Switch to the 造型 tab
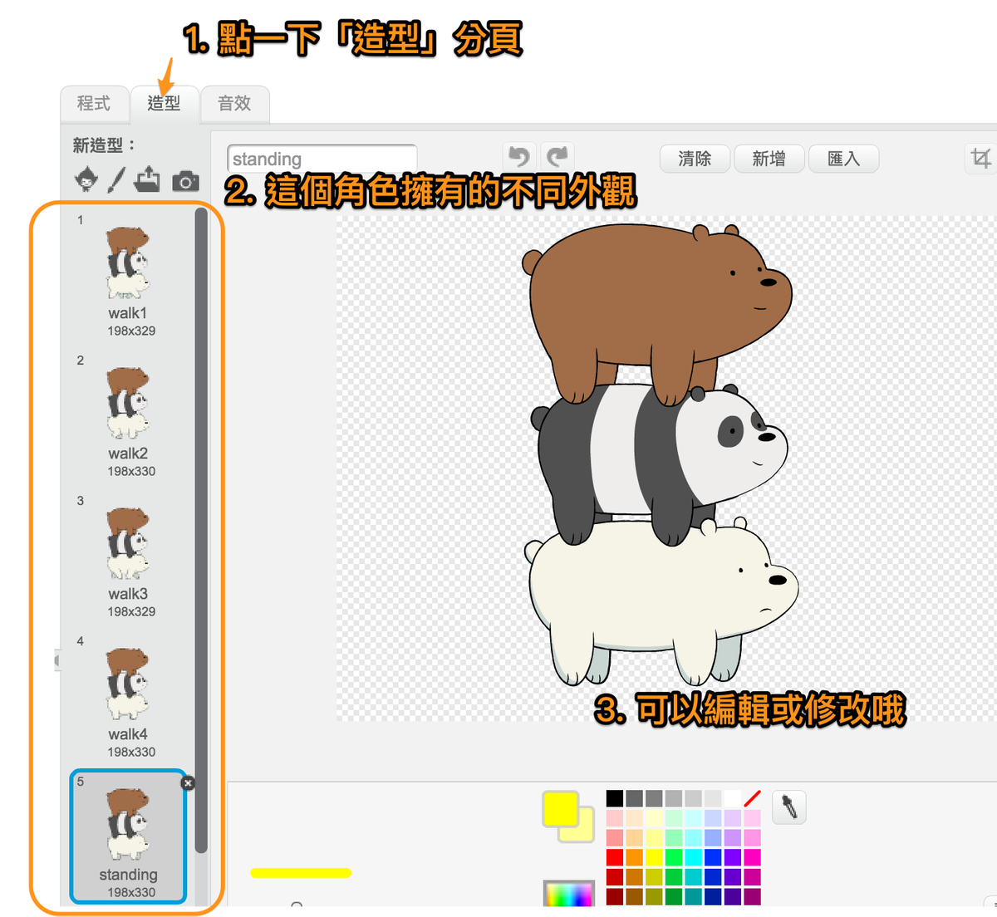This screenshot has width=997, height=917. (164, 104)
